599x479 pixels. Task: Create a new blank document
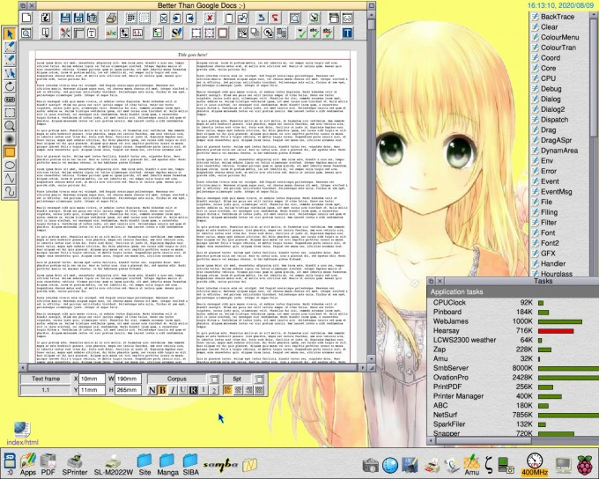(26, 18)
